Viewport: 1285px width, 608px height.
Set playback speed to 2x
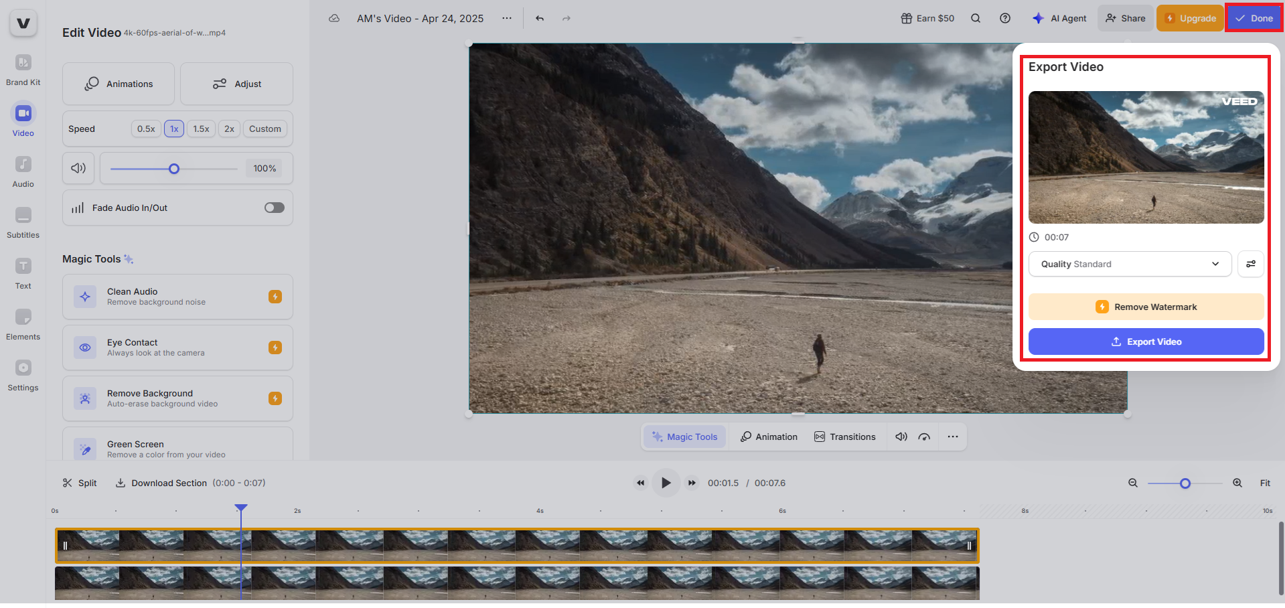229,129
